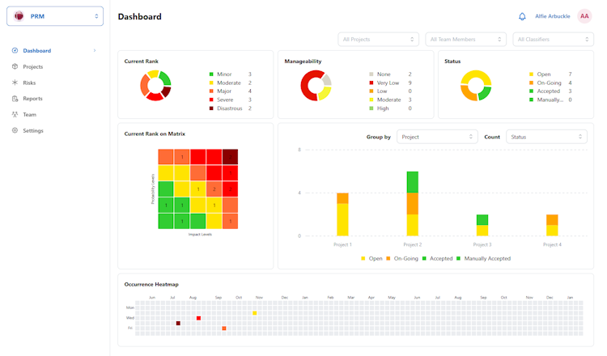Open the Team people icon in sidebar

point(15,115)
